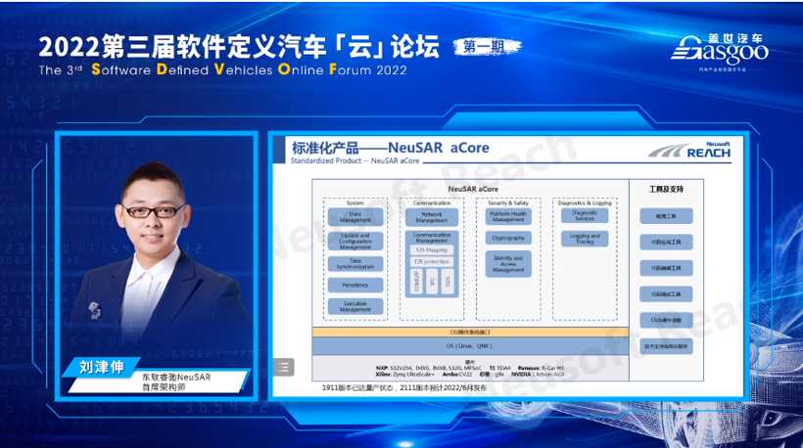Image resolution: width=803 pixels, height=448 pixels.
Task: Select the Cryptography block
Action: (x=508, y=238)
